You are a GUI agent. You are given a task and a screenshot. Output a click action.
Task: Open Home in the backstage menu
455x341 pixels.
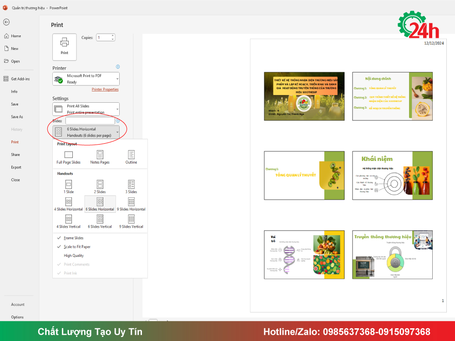[x=13, y=36]
